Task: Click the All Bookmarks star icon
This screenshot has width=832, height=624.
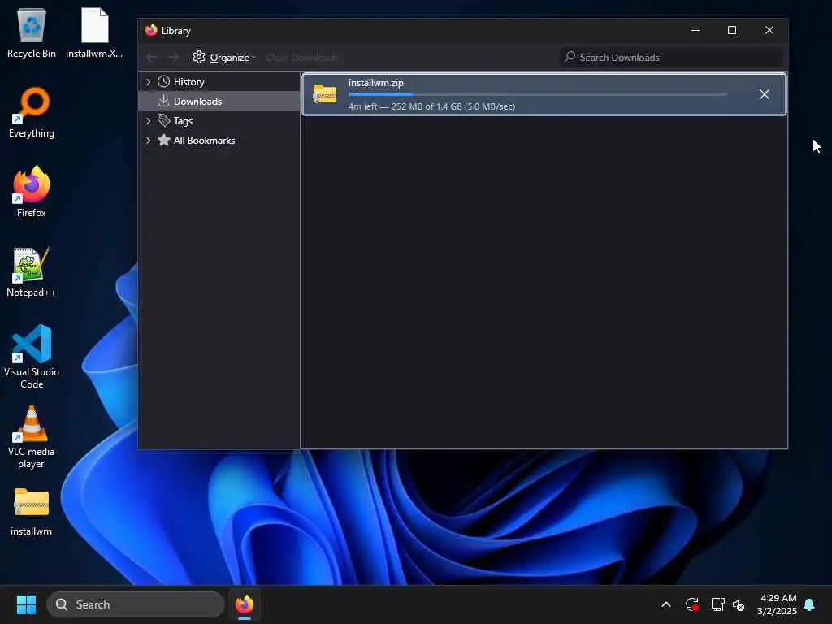Action: click(164, 140)
